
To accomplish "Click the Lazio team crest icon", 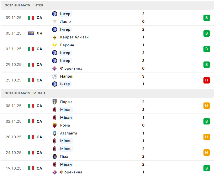I will 54,22.
